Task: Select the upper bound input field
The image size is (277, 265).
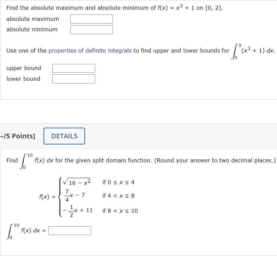Action: [73, 68]
